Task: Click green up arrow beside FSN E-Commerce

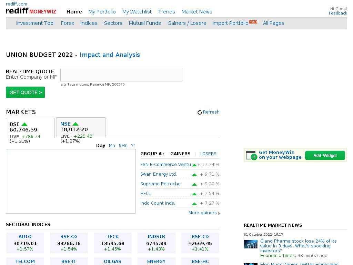Action: tap(194, 165)
